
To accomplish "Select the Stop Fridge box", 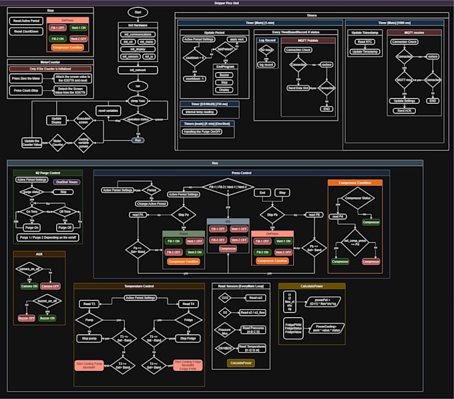I will 188,338.
